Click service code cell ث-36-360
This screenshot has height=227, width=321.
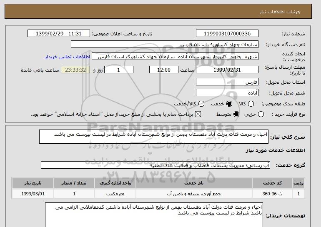click(x=272, y=194)
